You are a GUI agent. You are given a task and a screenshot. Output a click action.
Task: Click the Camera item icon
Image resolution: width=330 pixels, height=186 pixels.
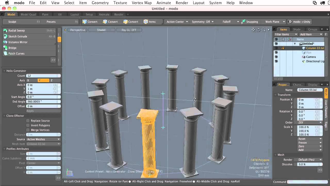[304, 57]
